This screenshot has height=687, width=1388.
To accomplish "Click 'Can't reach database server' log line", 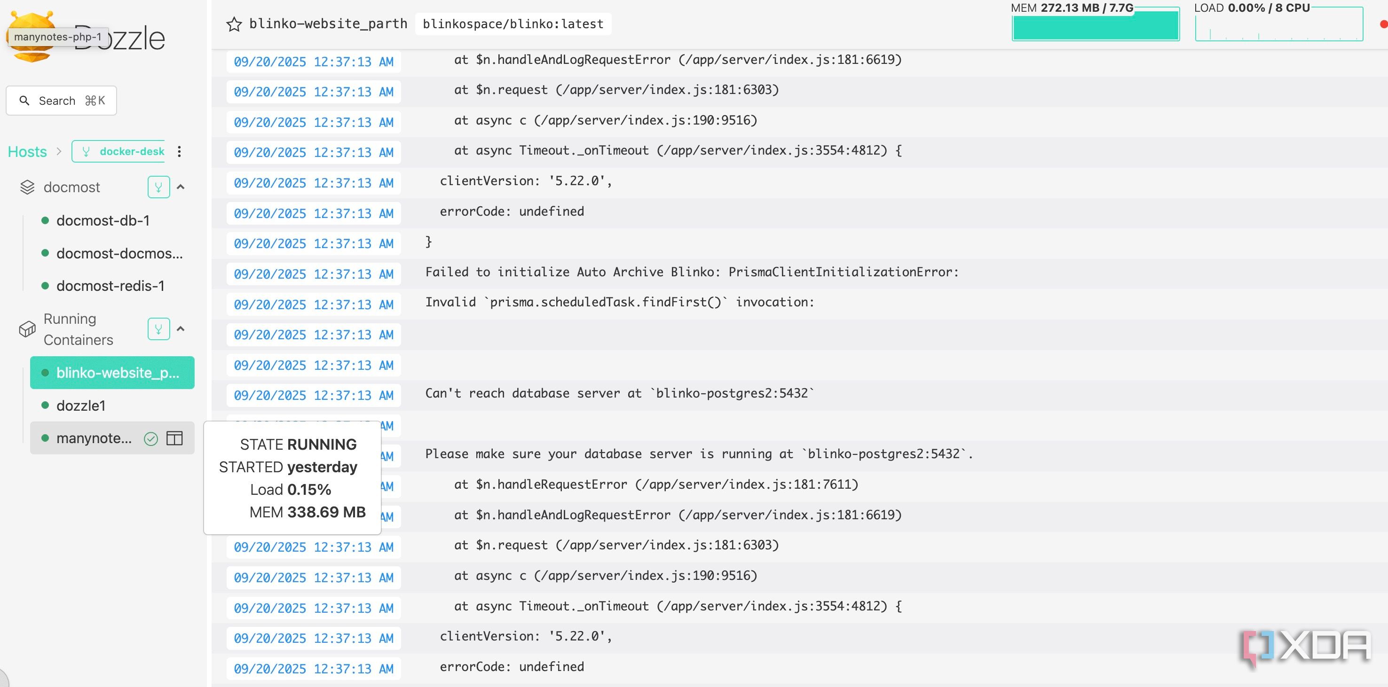I will [x=620, y=394].
